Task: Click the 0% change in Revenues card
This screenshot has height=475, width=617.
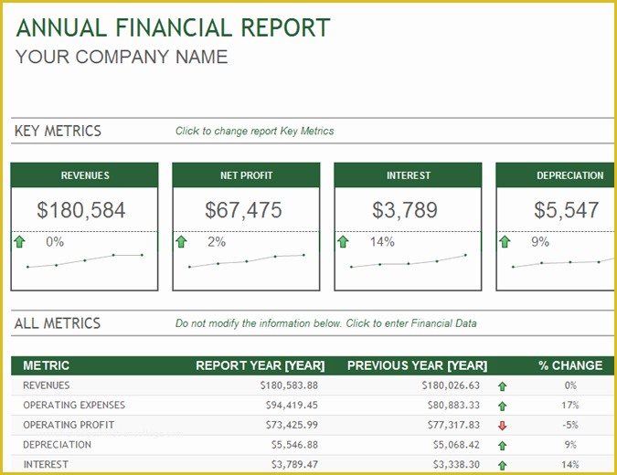Action: click(x=55, y=241)
